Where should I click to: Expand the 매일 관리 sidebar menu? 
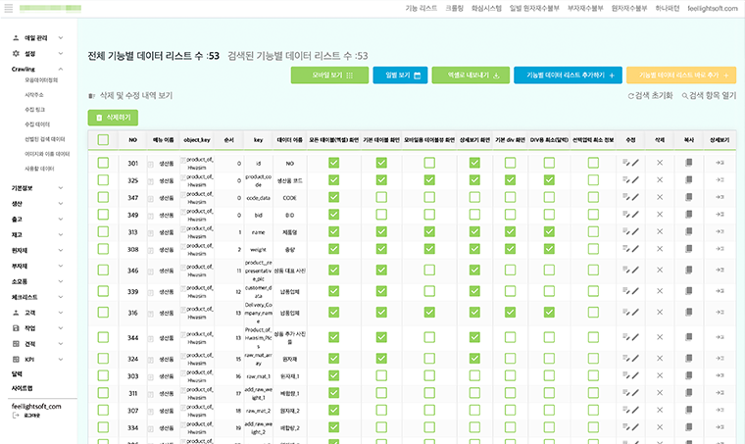35,38
